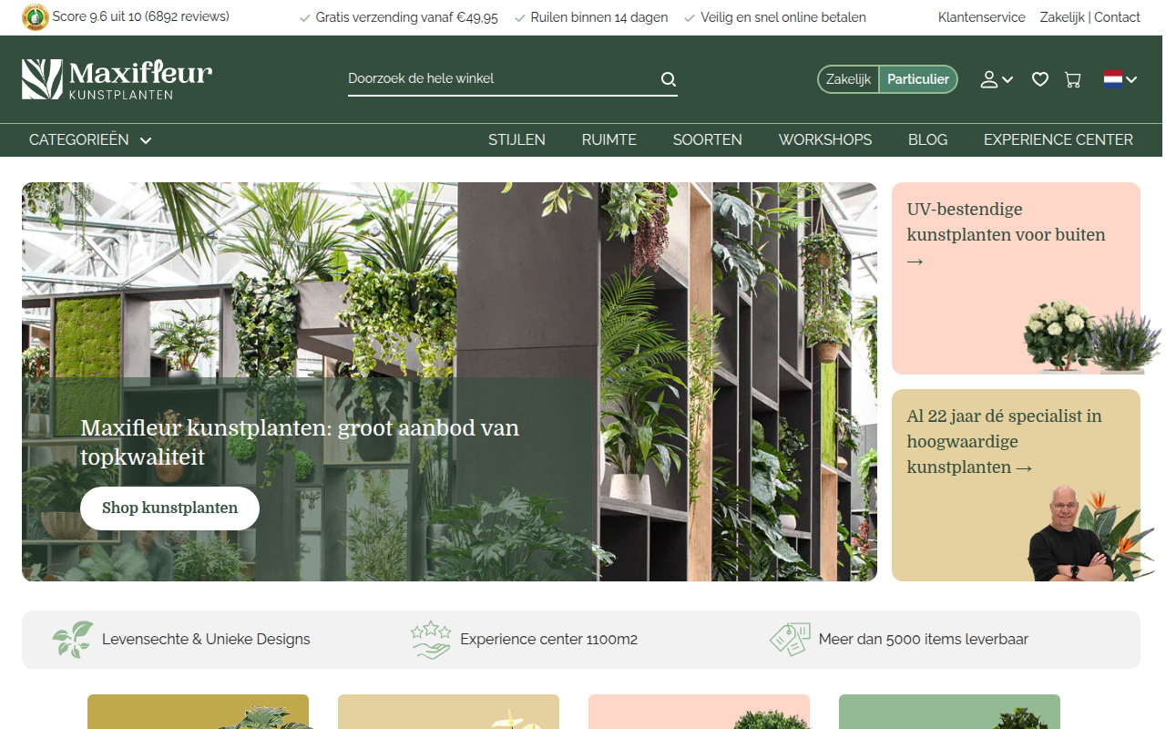Open Al 22 jaar dé specialist card
This screenshot has height=729, width=1166.
tap(1016, 485)
